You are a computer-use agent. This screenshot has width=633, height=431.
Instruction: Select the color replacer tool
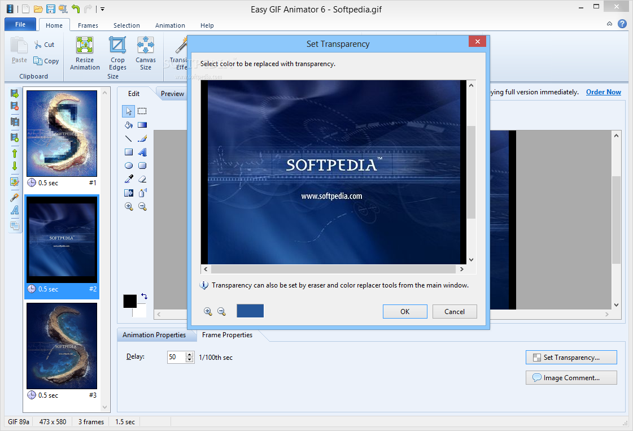[128, 193]
